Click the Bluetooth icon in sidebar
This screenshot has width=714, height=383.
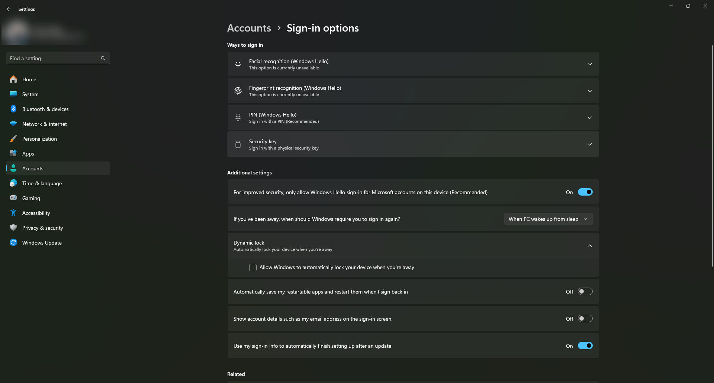tap(13, 109)
